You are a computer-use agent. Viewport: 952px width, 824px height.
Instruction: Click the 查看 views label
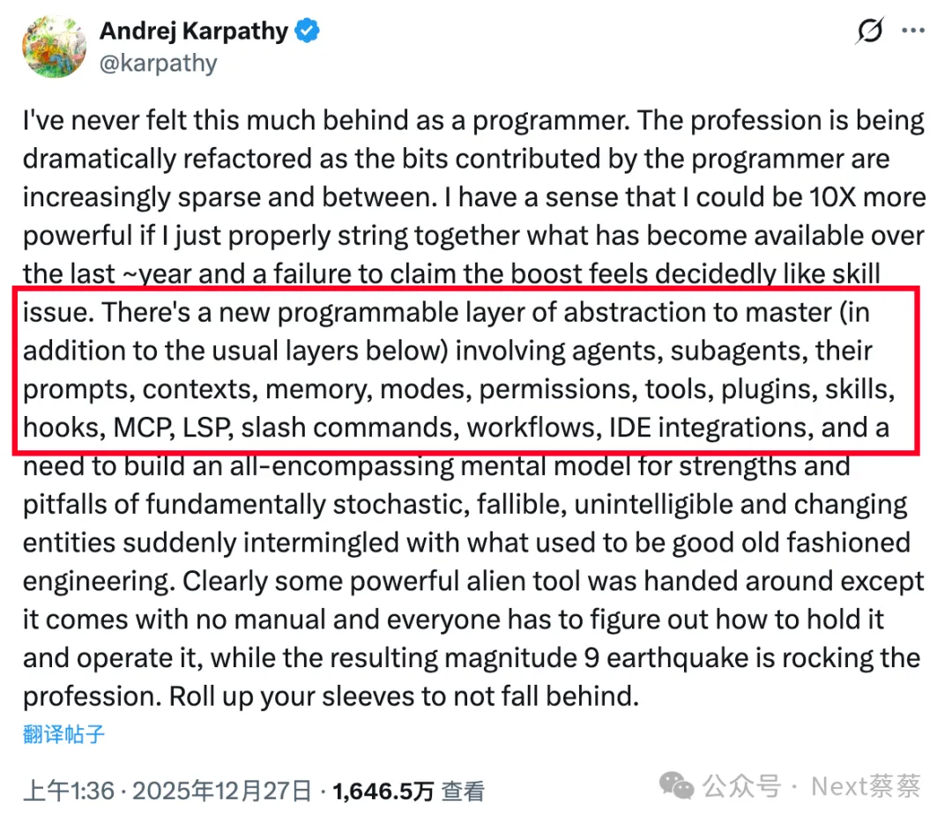[x=463, y=791]
